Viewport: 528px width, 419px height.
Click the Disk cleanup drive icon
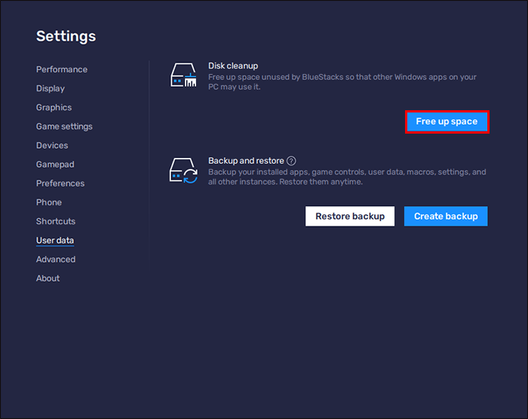coord(184,76)
